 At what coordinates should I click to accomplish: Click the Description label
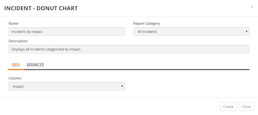18,41
